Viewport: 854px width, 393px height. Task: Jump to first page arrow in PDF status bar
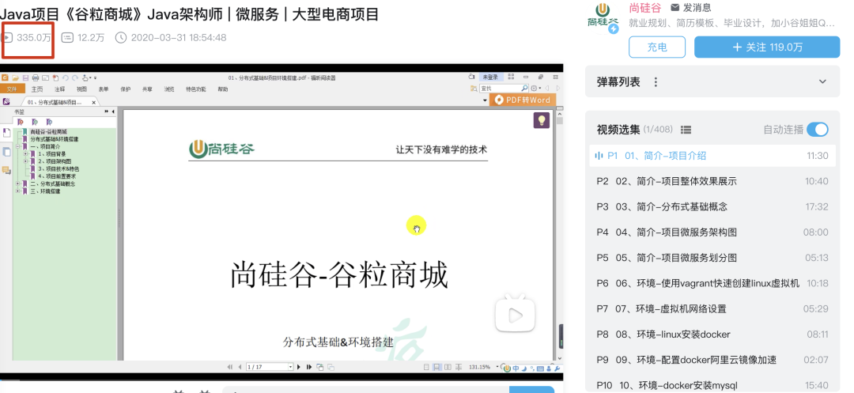(230, 367)
